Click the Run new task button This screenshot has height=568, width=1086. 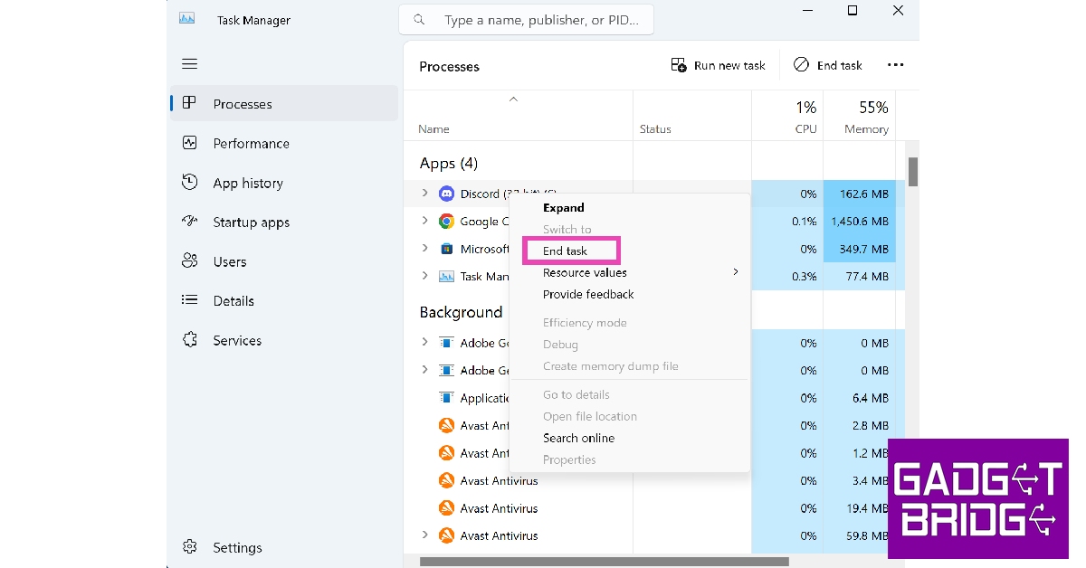(x=718, y=65)
